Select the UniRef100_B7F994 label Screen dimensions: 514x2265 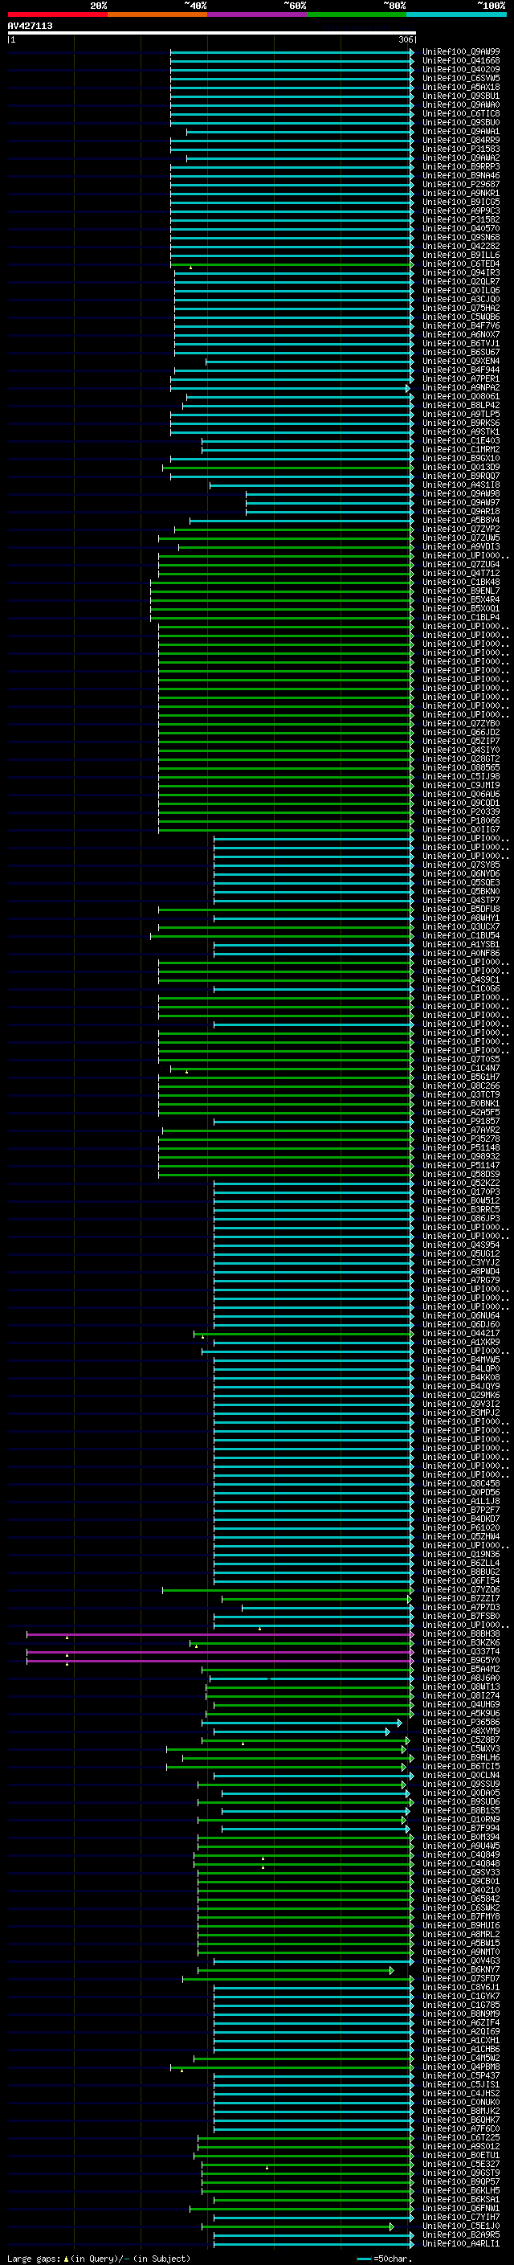click(461, 1828)
